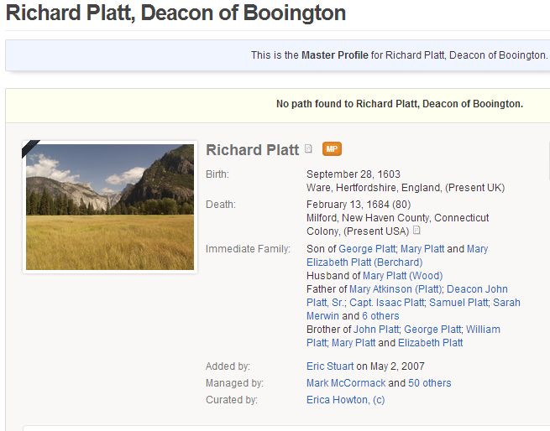Screen dimensions: 550x431
Task: Click the document icon beside Richard Platt name
Action: (x=308, y=149)
